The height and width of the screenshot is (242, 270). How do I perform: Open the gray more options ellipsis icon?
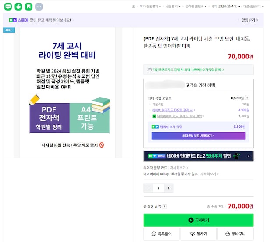point(39,7)
